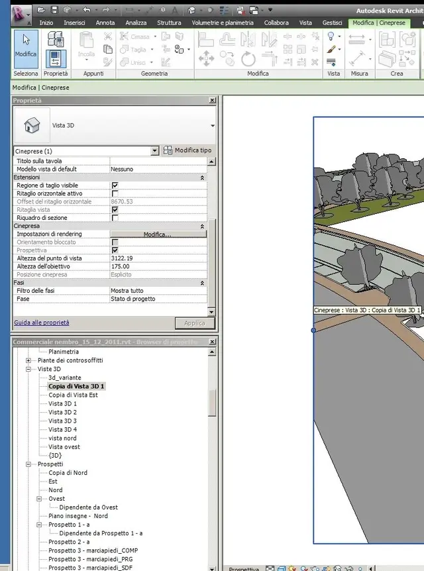This screenshot has height=571, width=424.
Task: Click Altezza dell'obiettivo value 175.00
Action: (158, 266)
